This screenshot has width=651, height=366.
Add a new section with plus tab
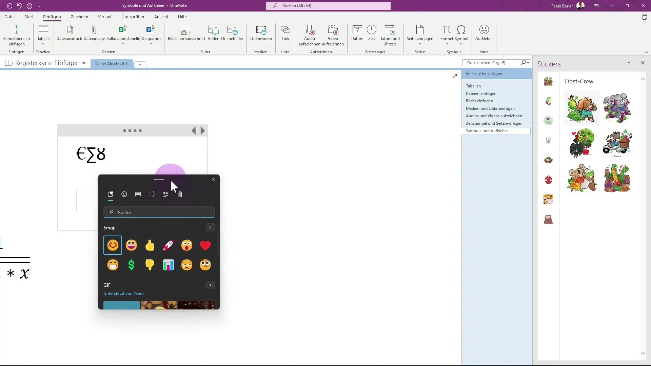(140, 64)
